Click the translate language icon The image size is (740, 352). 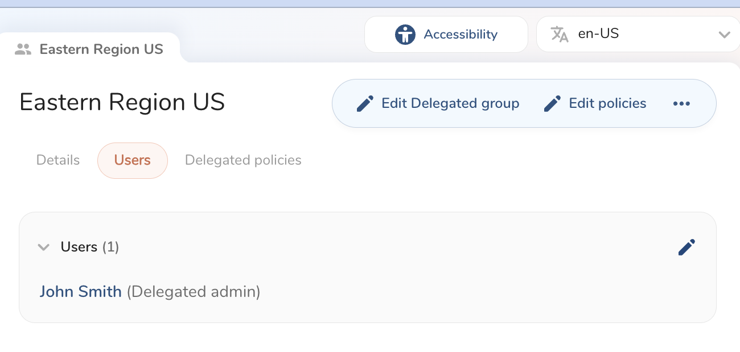tap(560, 35)
